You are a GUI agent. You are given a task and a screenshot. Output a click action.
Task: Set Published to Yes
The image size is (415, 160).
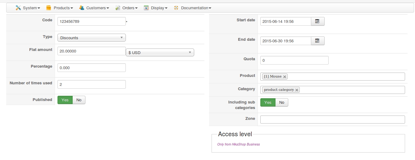[x=65, y=100]
